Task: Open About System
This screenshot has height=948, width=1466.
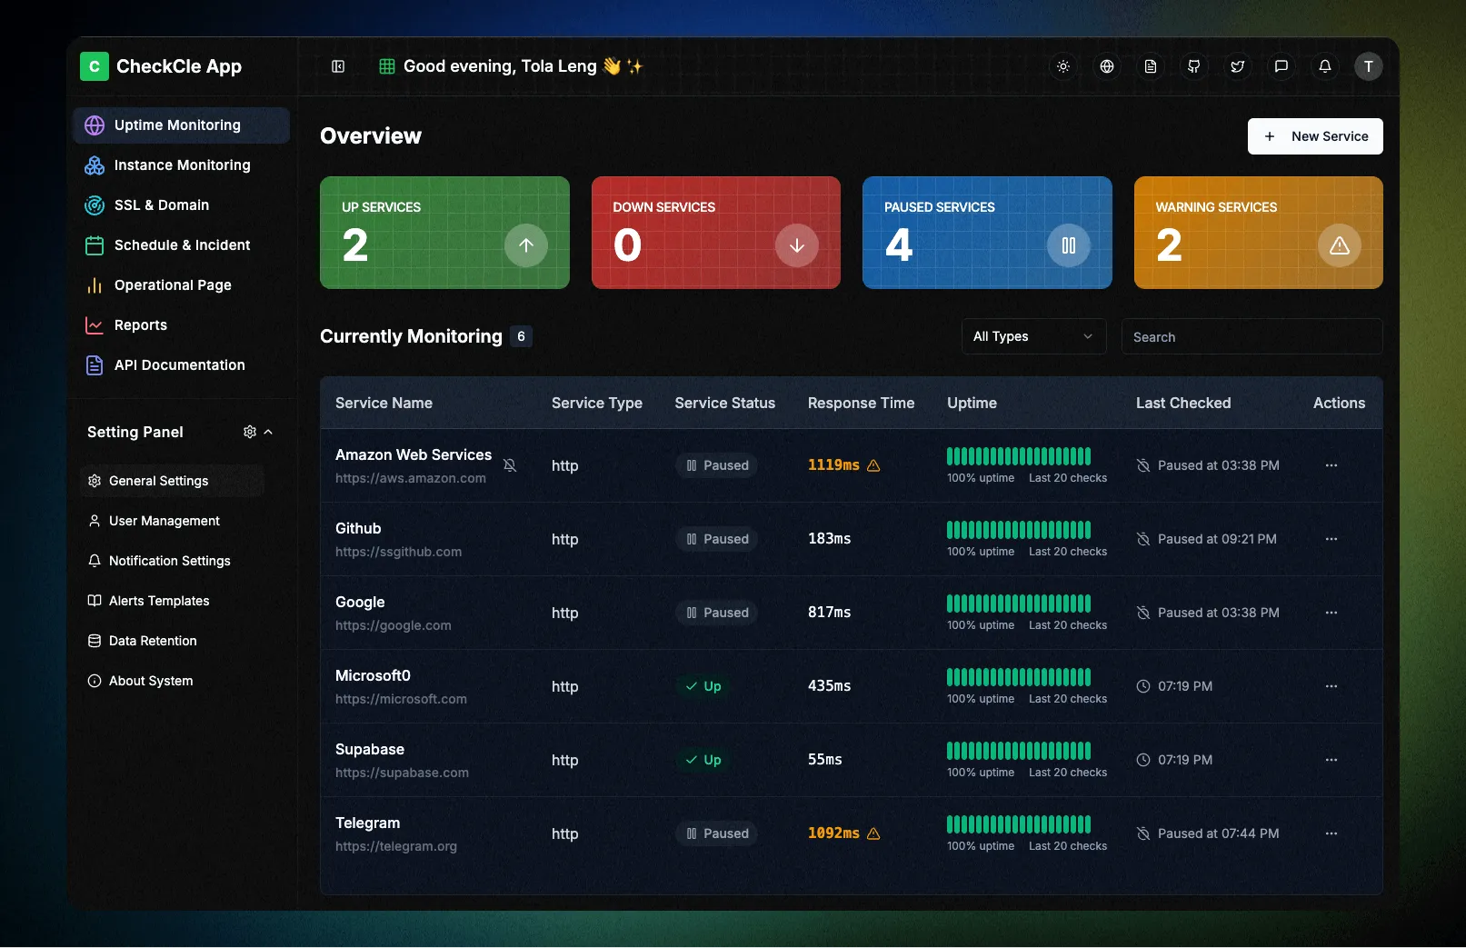Action: (172, 681)
